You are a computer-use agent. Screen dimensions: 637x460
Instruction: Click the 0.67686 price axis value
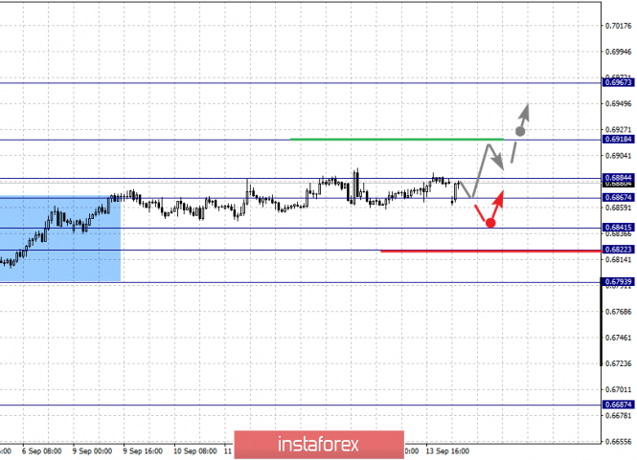click(619, 312)
